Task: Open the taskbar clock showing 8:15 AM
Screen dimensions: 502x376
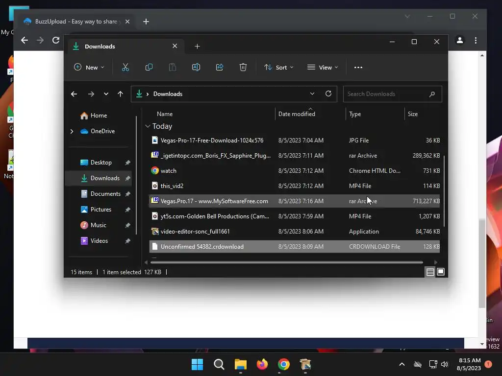Action: click(469, 364)
